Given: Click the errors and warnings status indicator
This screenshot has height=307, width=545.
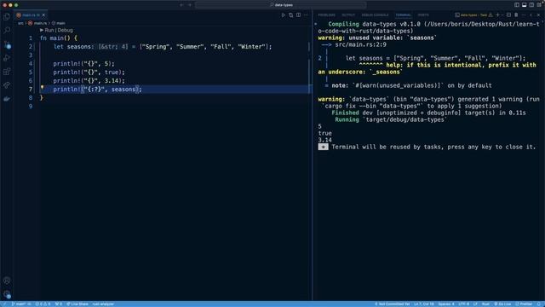Looking at the screenshot, I should tap(43, 304).
